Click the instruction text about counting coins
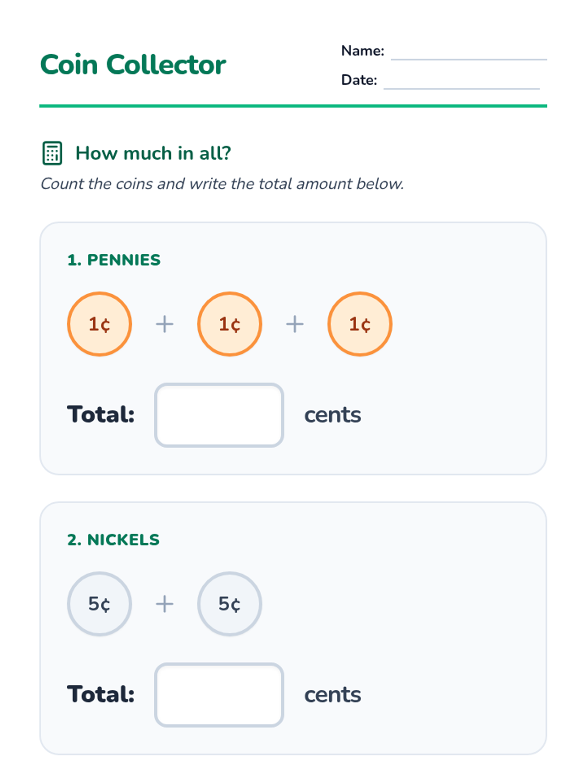This screenshot has width=586, height=781. click(222, 184)
